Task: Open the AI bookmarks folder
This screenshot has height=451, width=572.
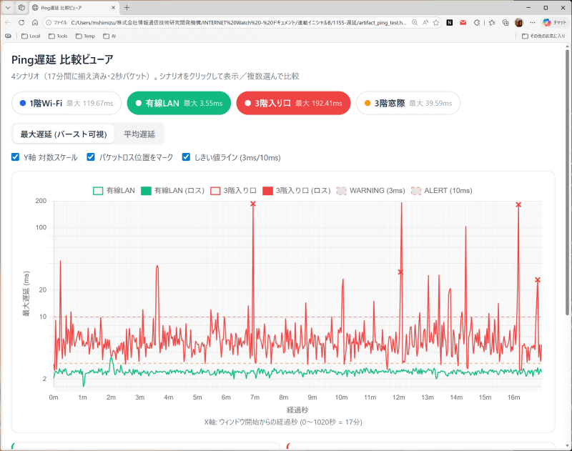Action: click(109, 36)
